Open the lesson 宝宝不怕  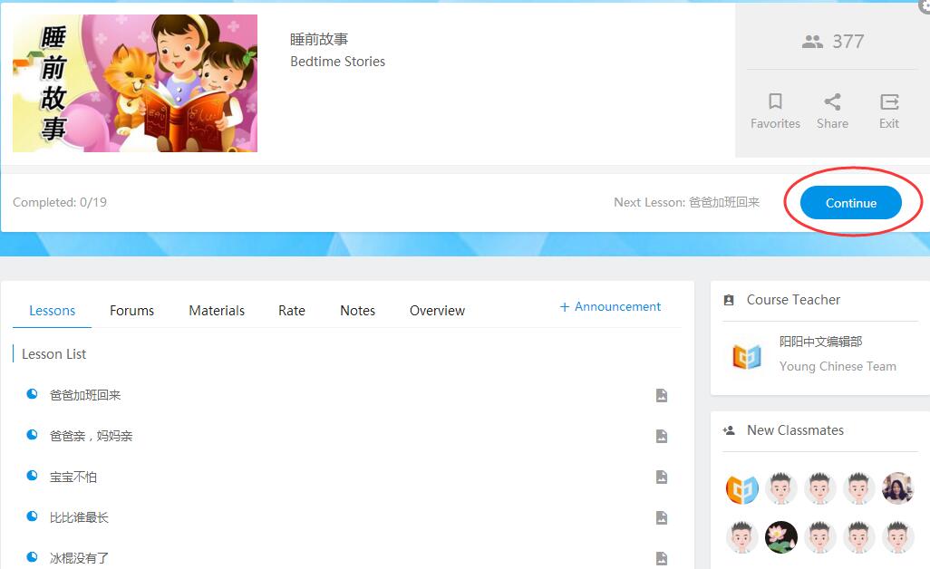click(73, 477)
